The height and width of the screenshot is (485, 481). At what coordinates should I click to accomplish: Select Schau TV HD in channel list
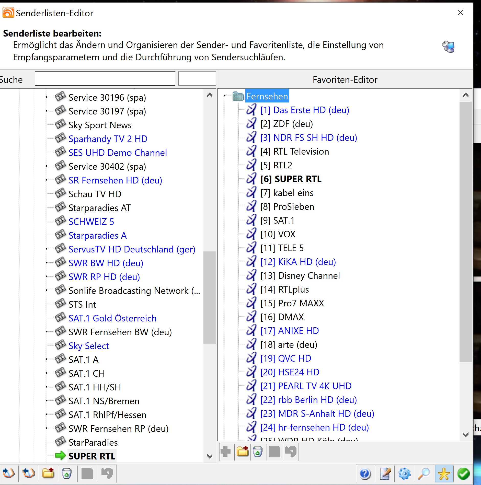pyautogui.click(x=95, y=194)
